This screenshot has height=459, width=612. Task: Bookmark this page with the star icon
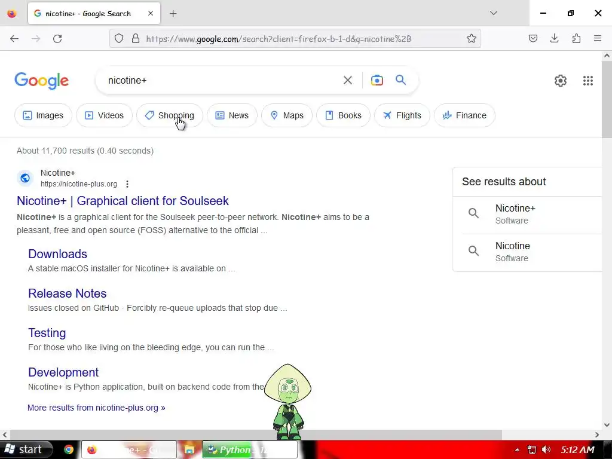click(x=472, y=38)
